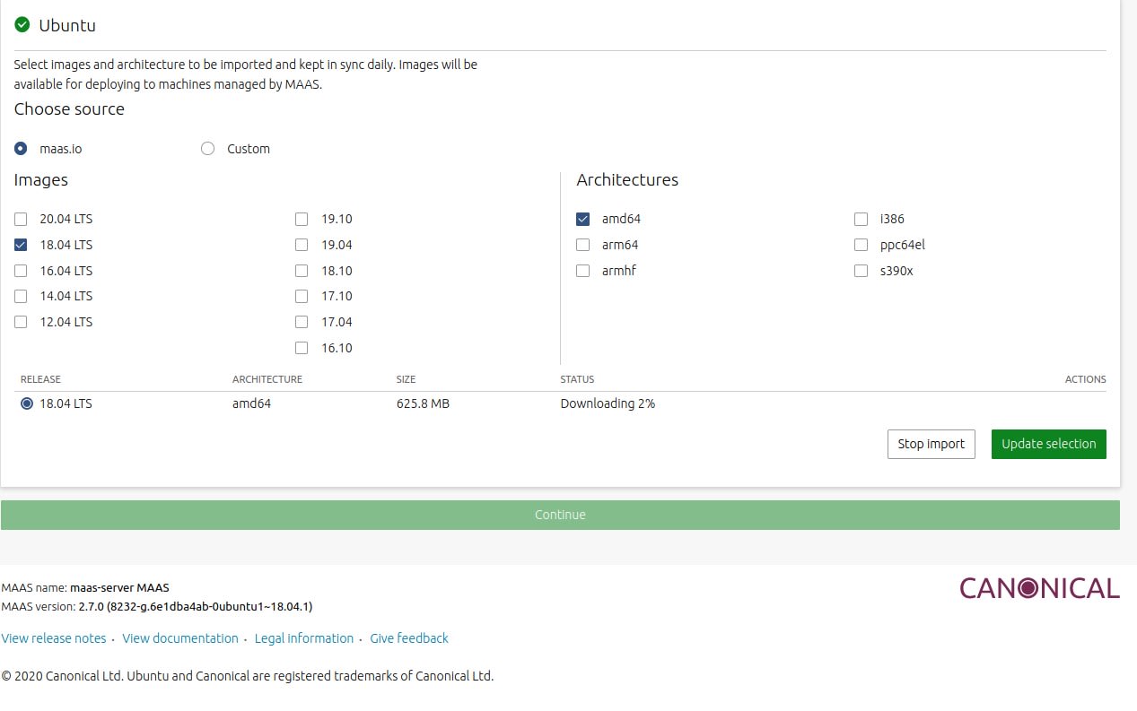The height and width of the screenshot is (711, 1137).
Task: Click the 'Architectures' section heading
Action: (x=627, y=180)
